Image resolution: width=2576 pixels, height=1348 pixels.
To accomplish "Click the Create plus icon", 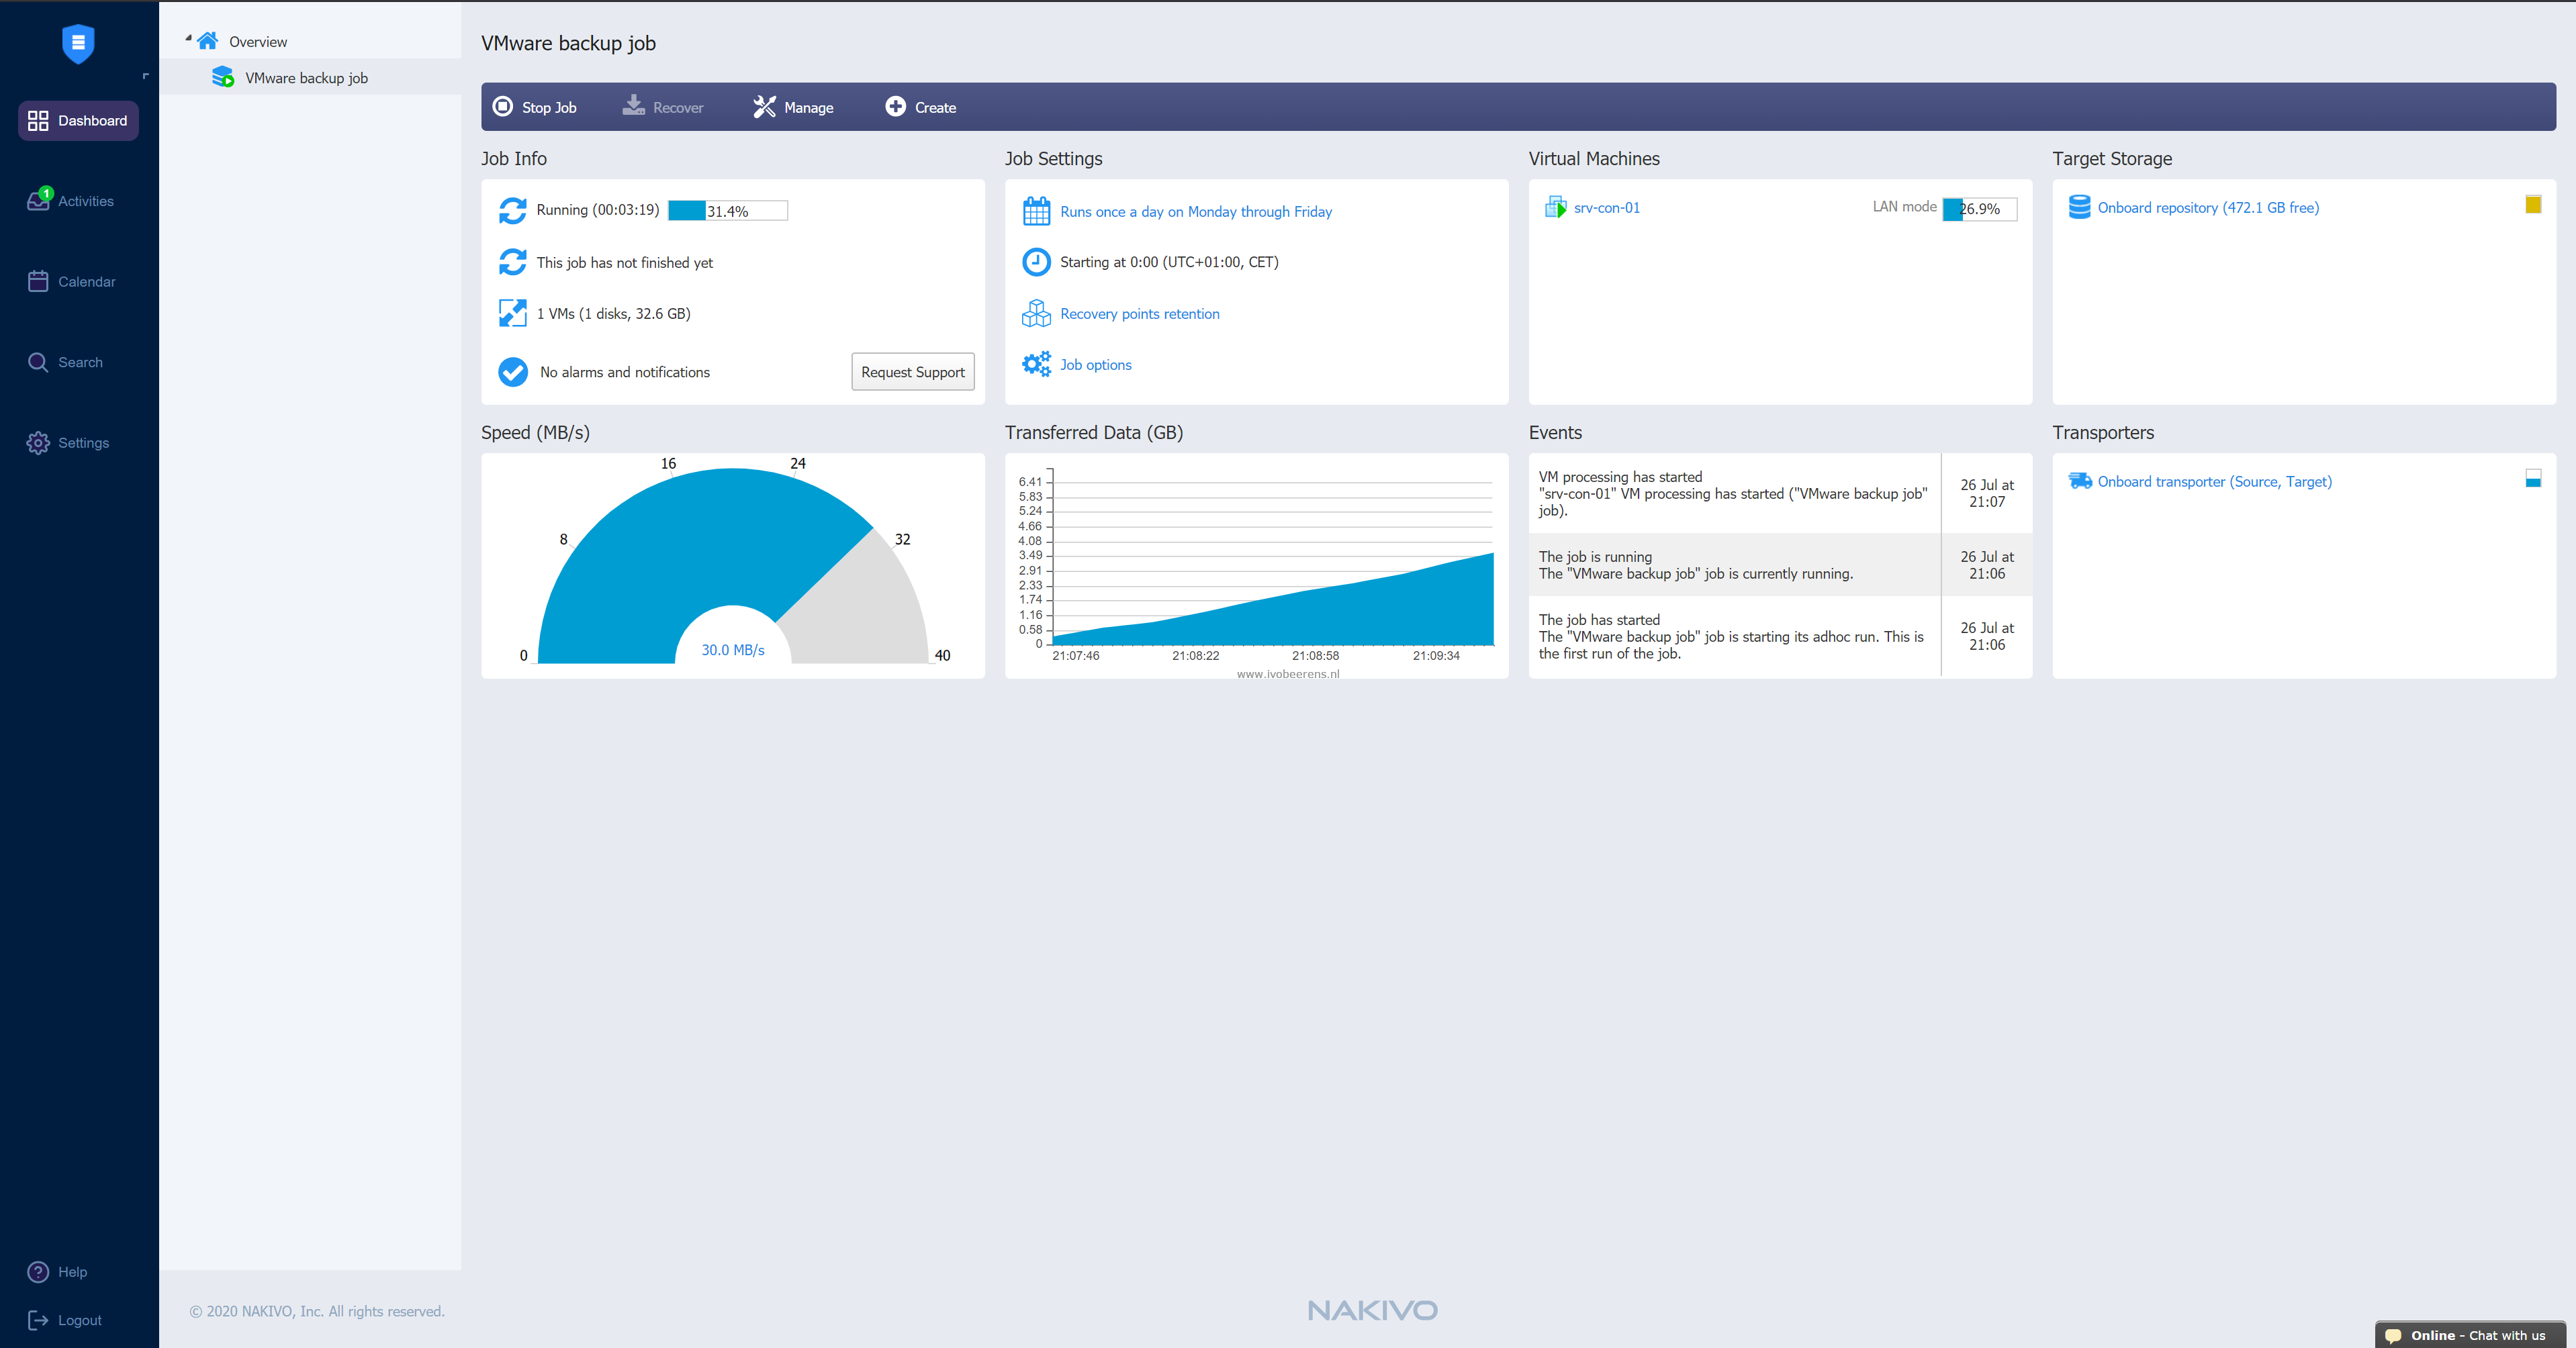I will pyautogui.click(x=895, y=106).
